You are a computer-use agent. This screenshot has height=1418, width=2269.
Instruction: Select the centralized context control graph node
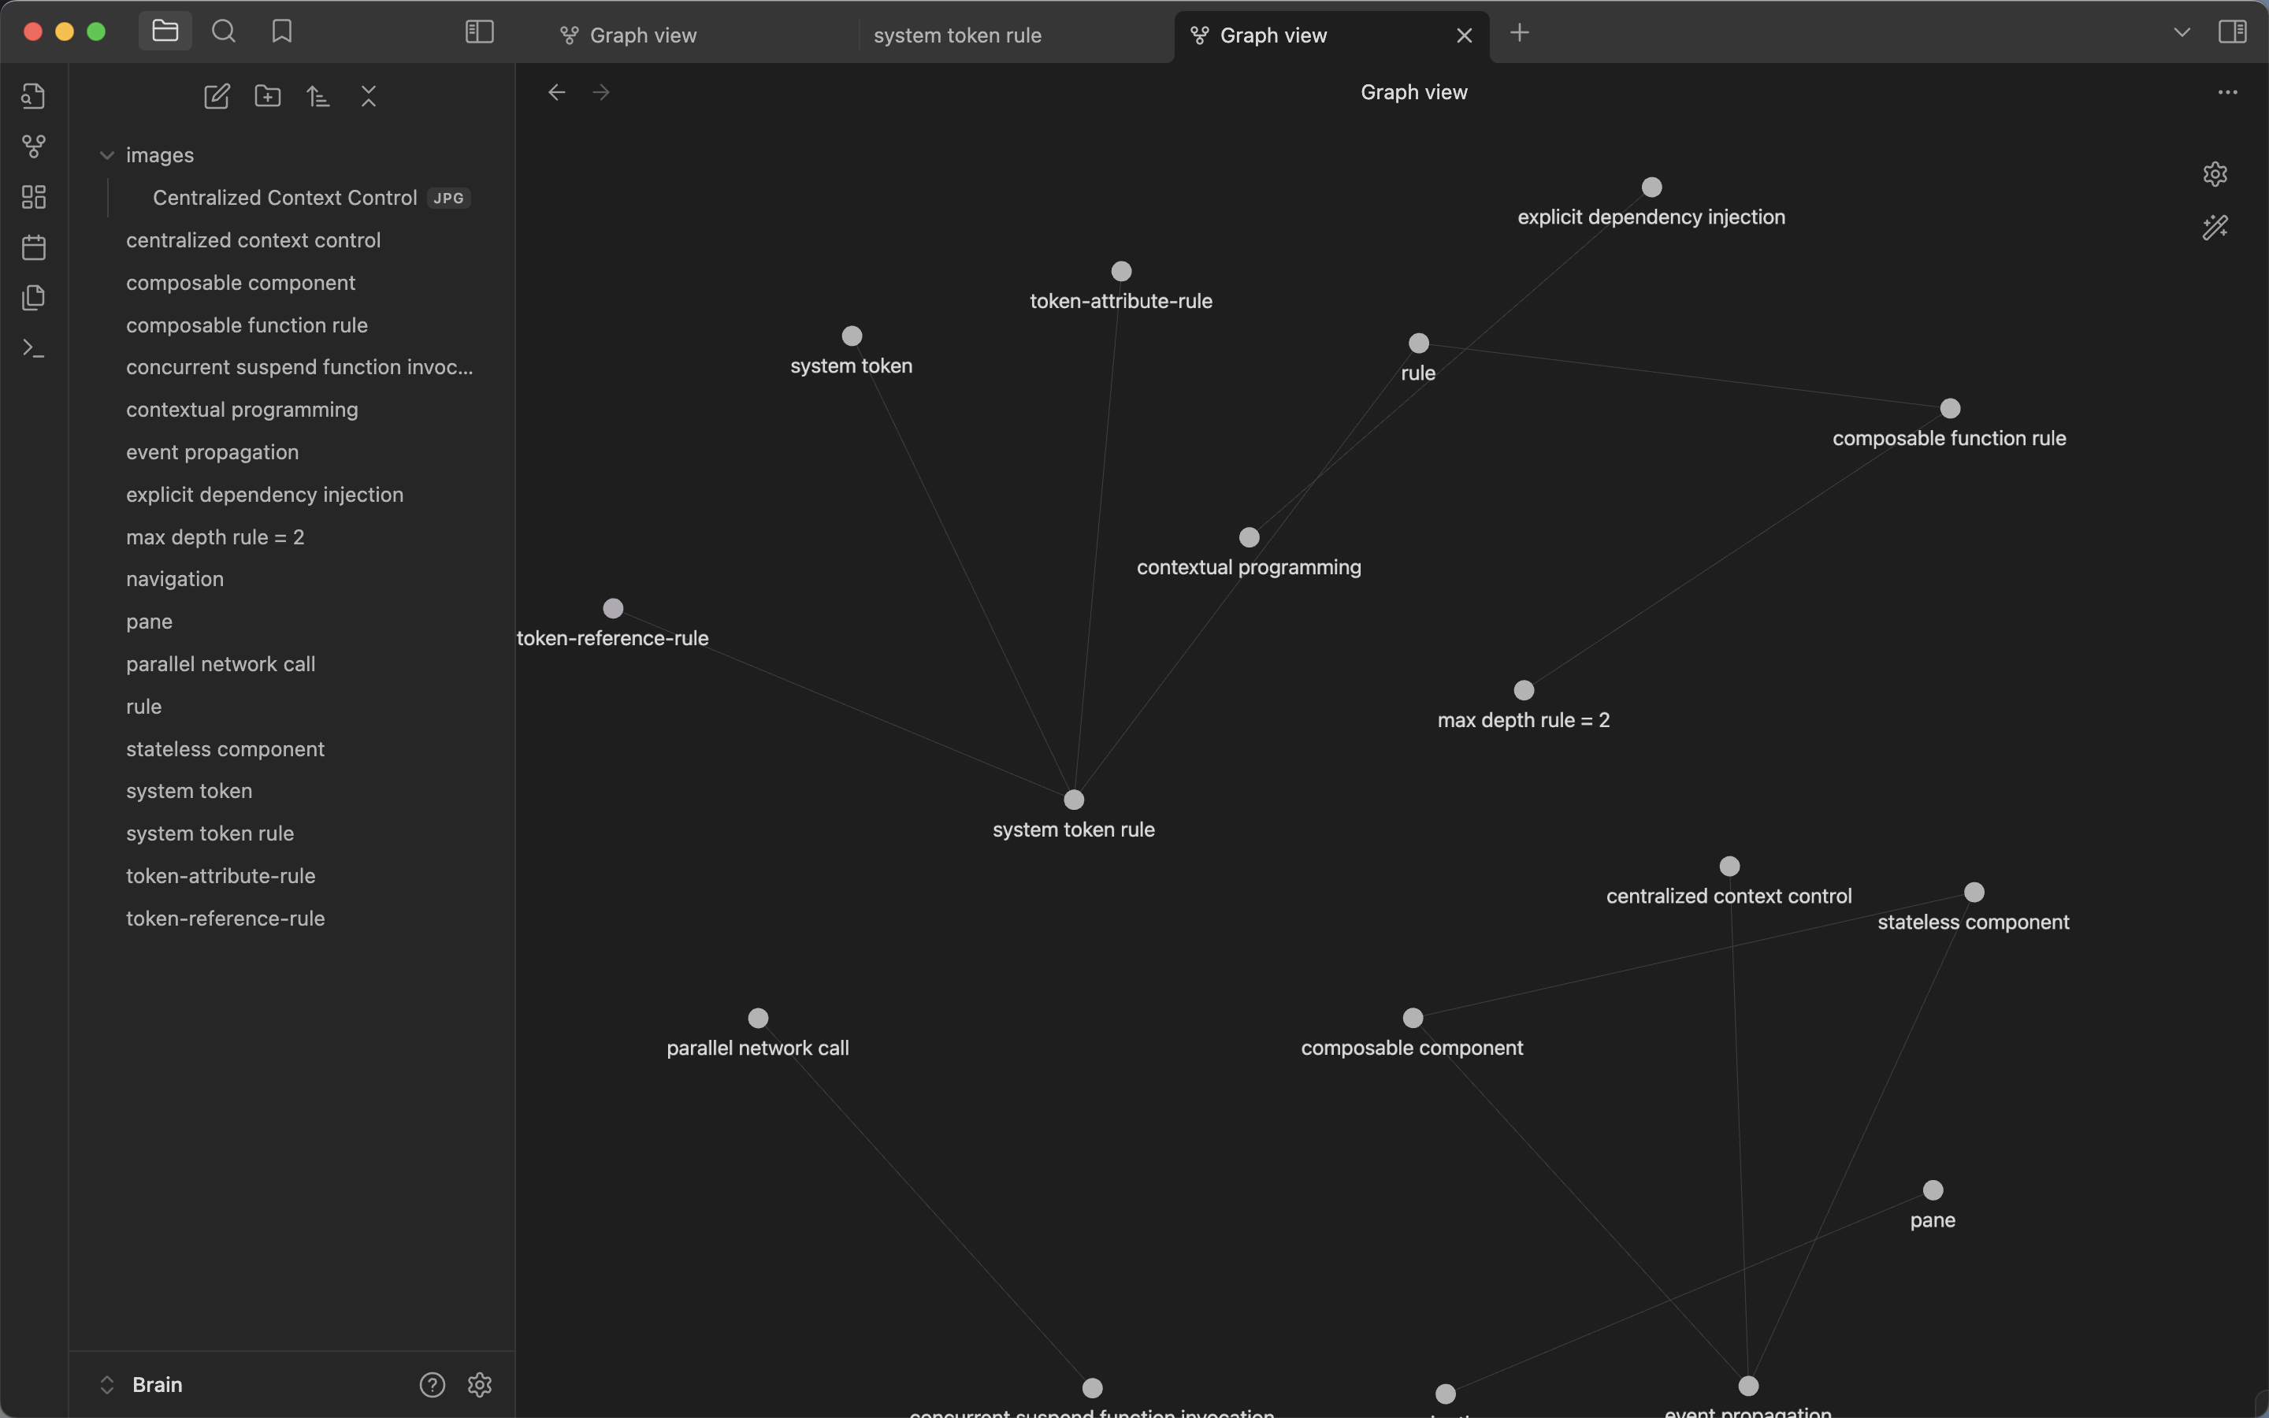click(x=1730, y=867)
